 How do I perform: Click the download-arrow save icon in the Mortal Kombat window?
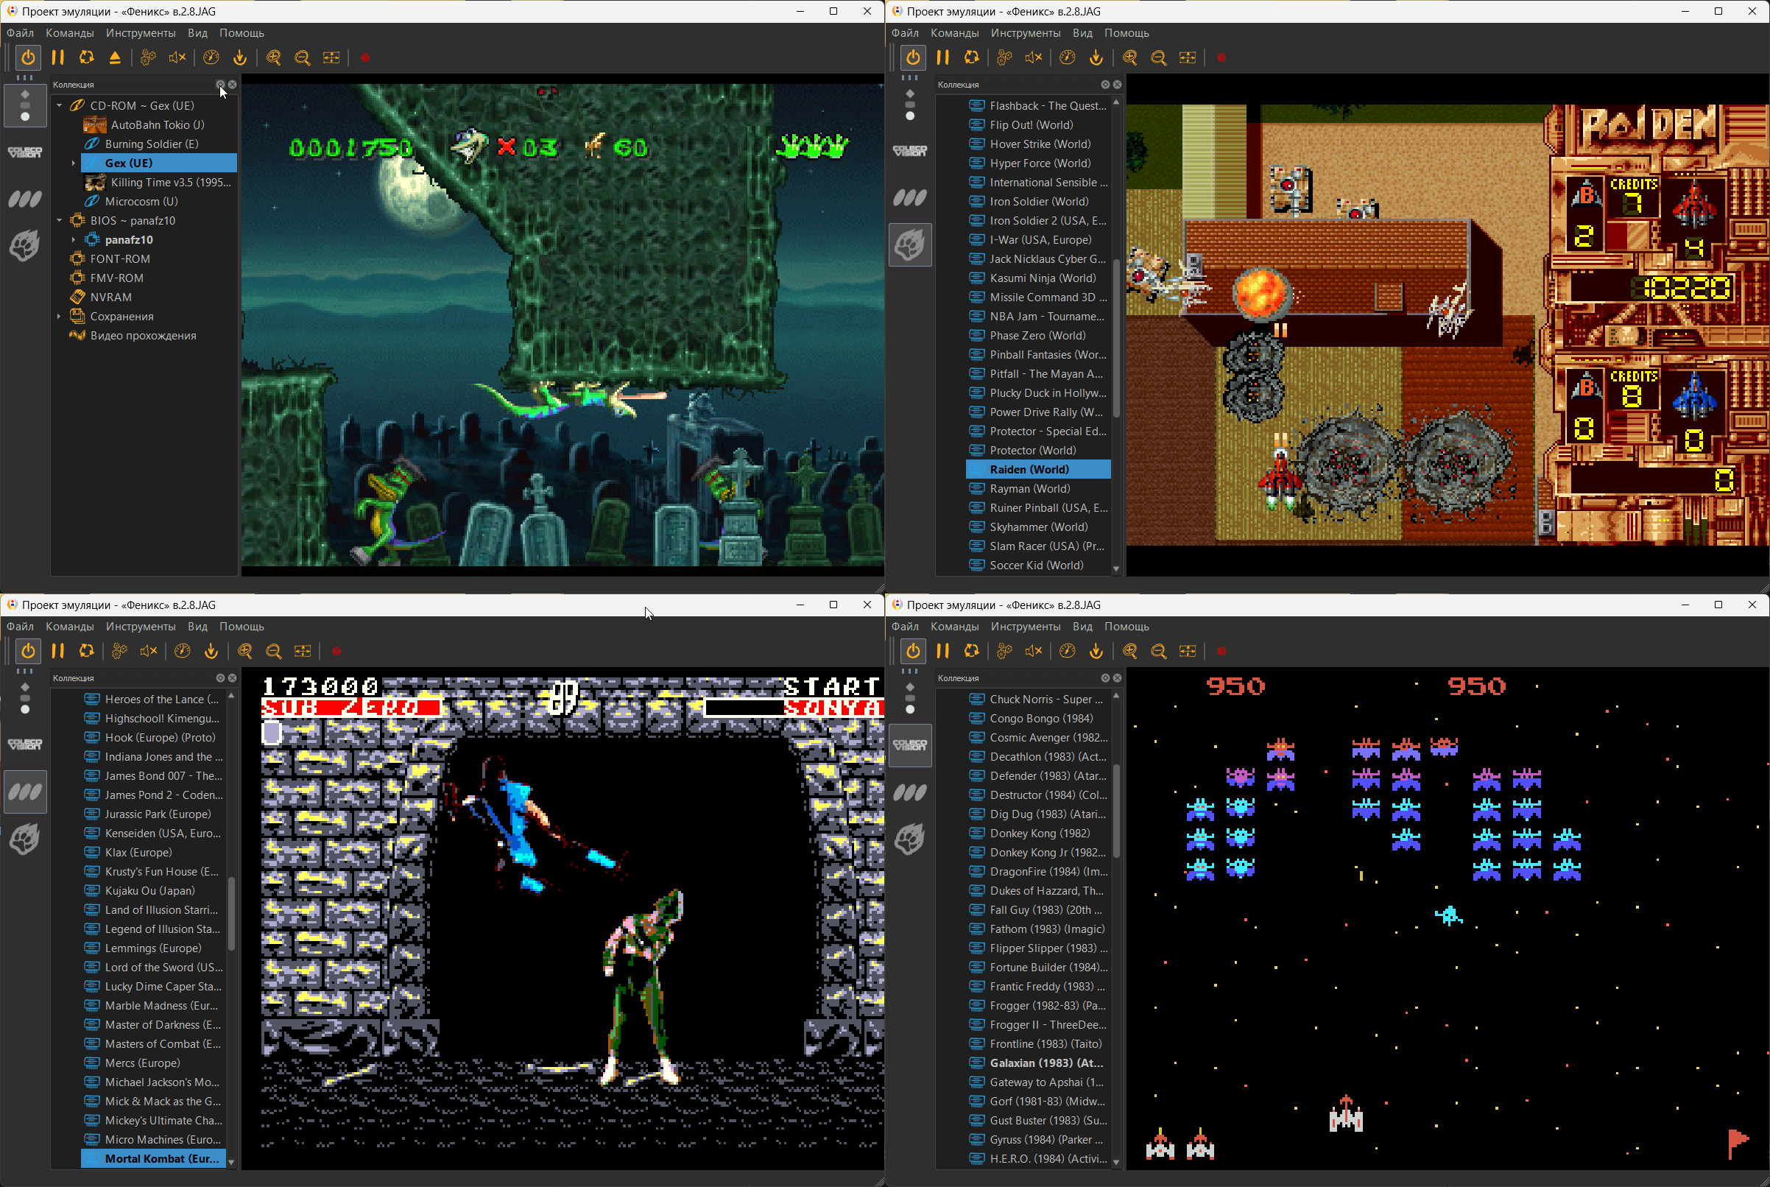click(211, 651)
